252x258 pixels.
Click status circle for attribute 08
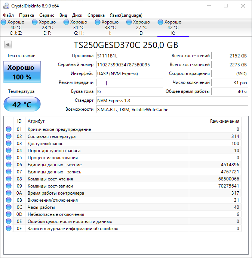[x=9, y=179]
